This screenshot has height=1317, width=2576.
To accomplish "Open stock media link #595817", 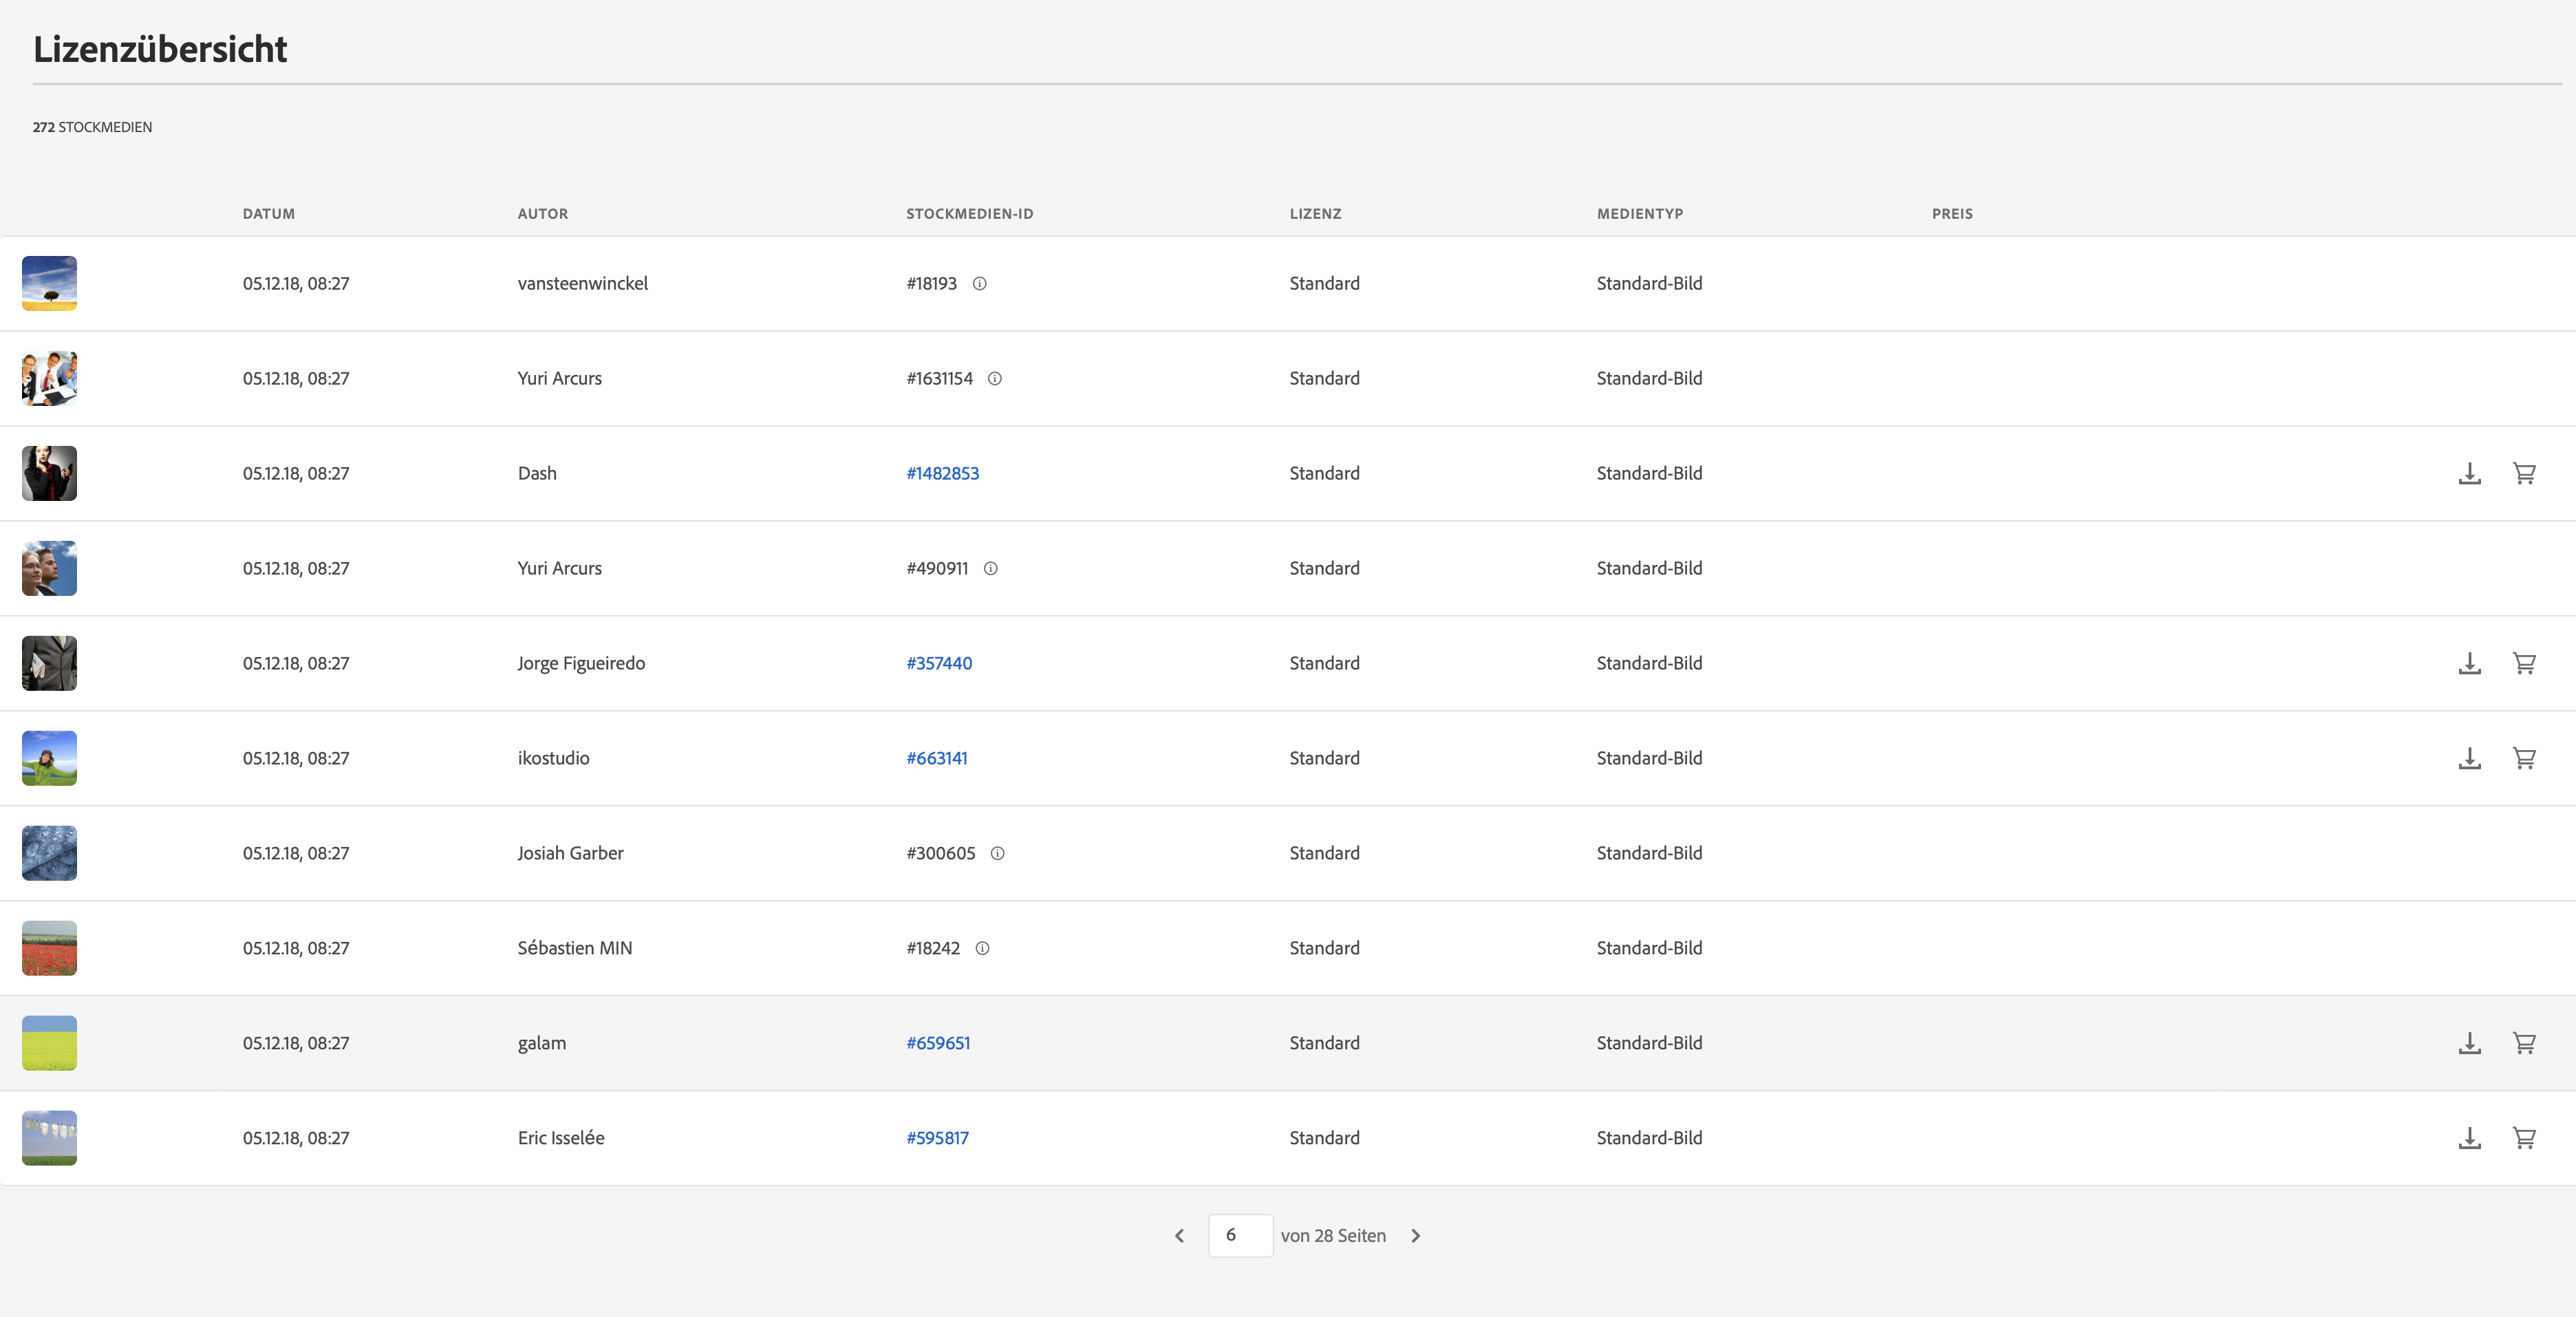I will [x=937, y=1138].
